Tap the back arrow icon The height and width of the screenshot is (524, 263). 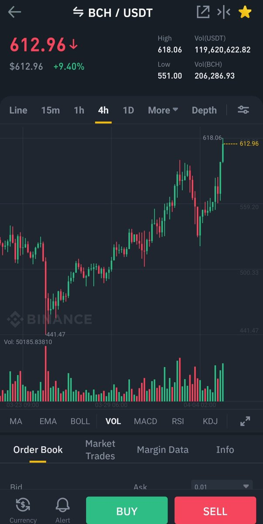point(14,12)
